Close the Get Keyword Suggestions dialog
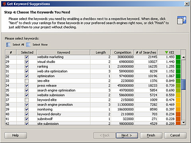Image resolution: width=191 pixels, height=143 pixels. (187, 4)
